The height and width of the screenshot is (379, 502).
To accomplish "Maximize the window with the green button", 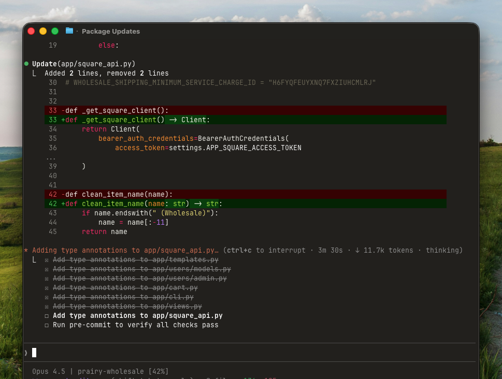I will pyautogui.click(x=55, y=31).
